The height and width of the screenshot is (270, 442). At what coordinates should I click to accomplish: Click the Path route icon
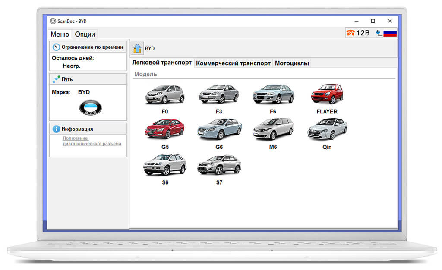pos(57,79)
